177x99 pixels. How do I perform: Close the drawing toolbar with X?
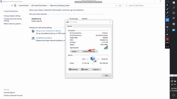point(168,2)
